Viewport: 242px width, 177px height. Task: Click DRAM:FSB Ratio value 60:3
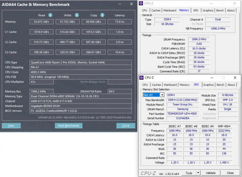pos(120,91)
